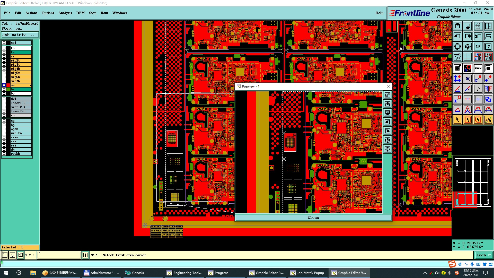
Task: Select the ruler measure tool
Action: tap(478, 68)
